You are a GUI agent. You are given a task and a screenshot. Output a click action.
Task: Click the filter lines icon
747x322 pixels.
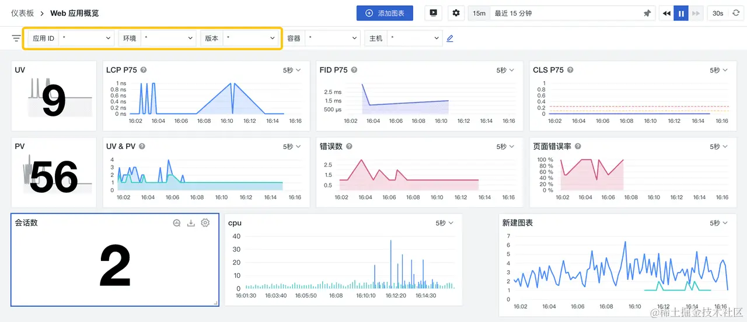tap(16, 38)
